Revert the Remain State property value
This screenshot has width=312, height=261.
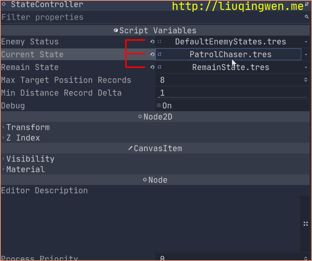(152, 67)
